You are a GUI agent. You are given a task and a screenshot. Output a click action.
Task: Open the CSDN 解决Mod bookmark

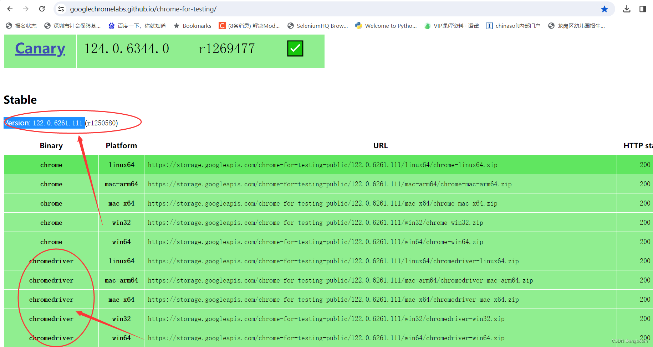point(249,26)
